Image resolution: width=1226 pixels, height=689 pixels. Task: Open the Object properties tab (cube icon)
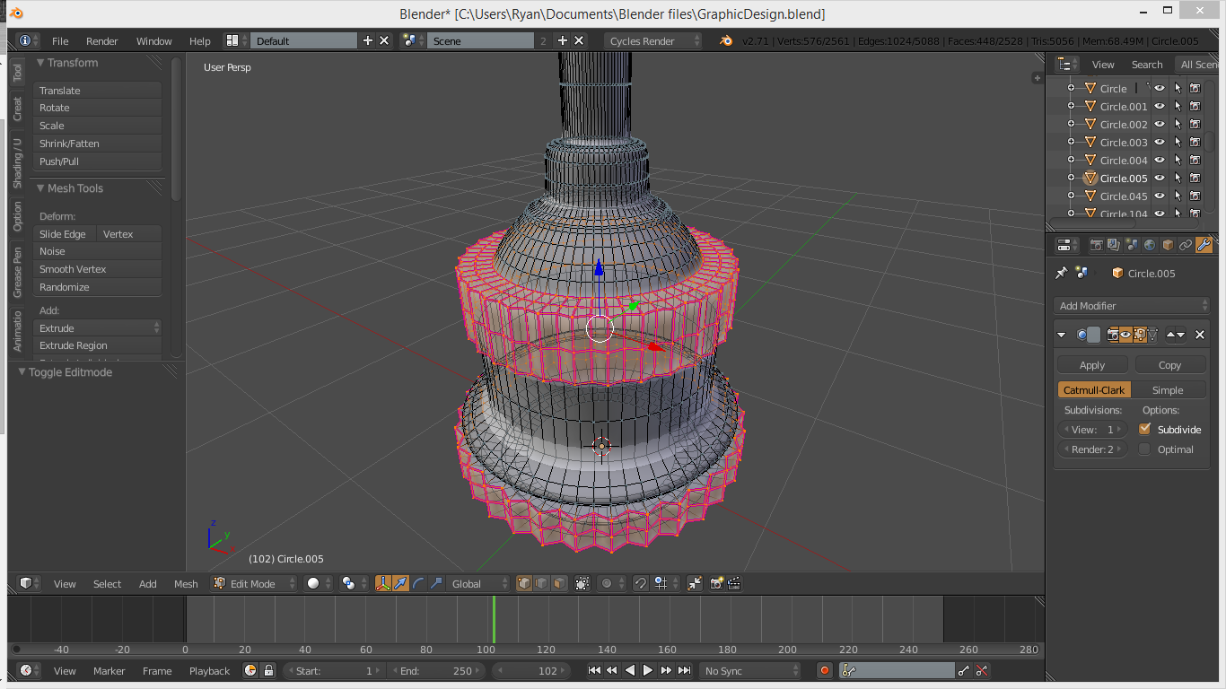[x=1168, y=245]
